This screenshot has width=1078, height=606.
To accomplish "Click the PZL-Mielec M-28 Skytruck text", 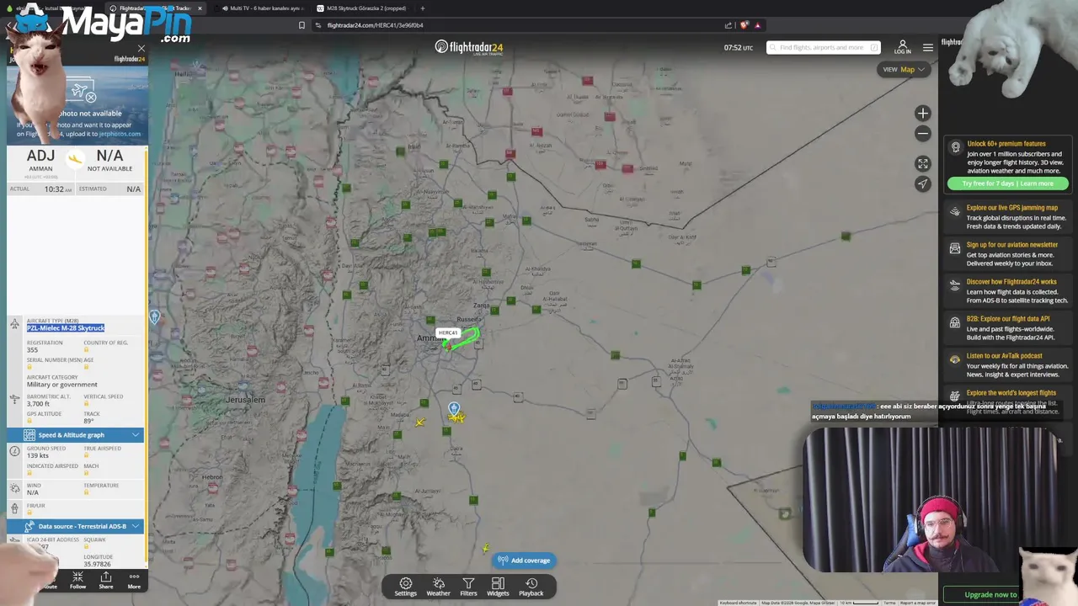I will 65,328.
